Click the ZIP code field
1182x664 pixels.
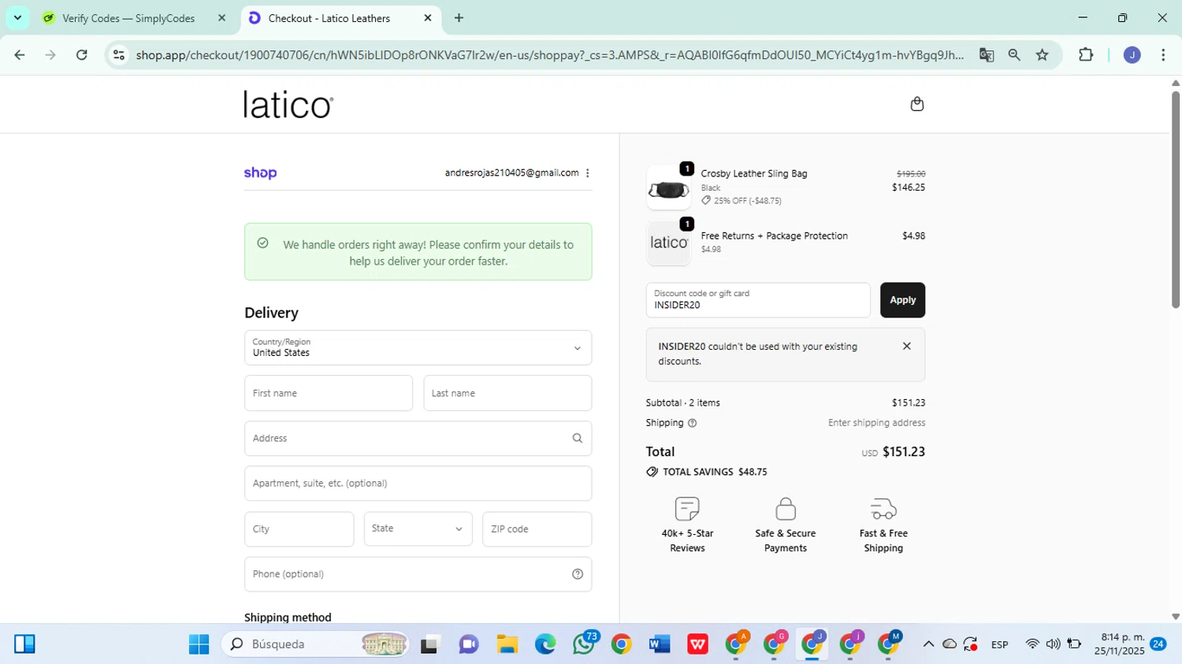[537, 529]
